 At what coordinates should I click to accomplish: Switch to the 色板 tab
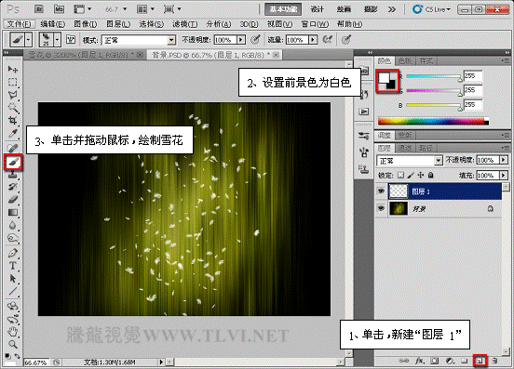[x=405, y=60]
